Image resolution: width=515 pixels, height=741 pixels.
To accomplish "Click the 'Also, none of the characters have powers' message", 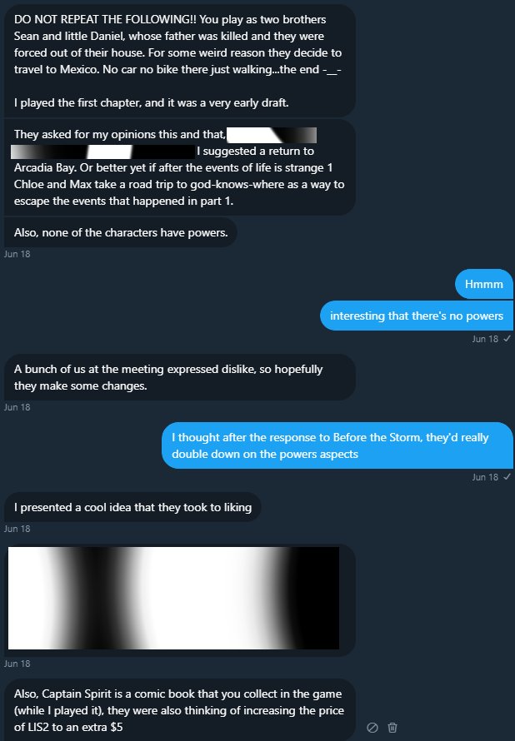I will coord(121,232).
